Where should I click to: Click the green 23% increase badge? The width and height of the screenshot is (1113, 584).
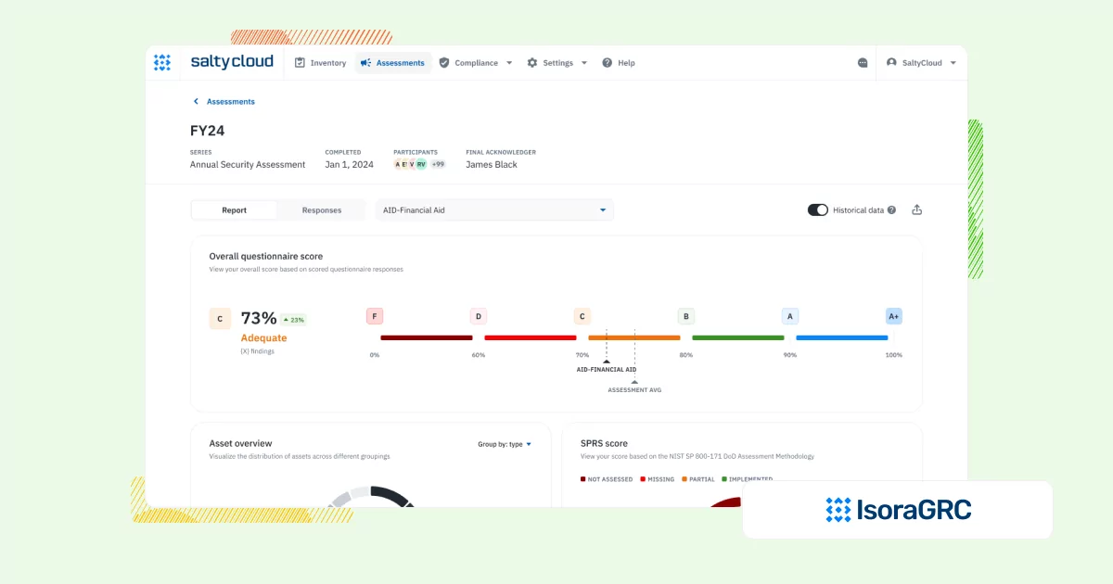click(294, 320)
